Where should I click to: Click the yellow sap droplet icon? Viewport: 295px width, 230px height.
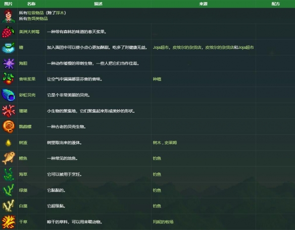8,143
